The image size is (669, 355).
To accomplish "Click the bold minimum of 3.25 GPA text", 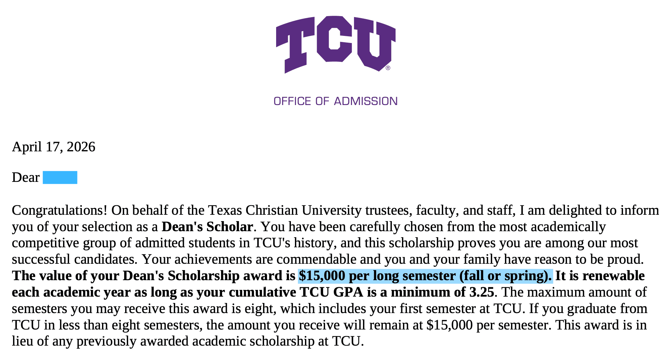I will tap(442, 292).
